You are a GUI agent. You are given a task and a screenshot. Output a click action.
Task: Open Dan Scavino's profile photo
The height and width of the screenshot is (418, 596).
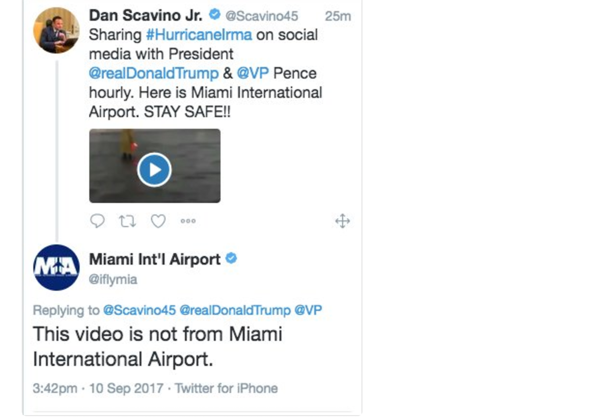click(56, 30)
